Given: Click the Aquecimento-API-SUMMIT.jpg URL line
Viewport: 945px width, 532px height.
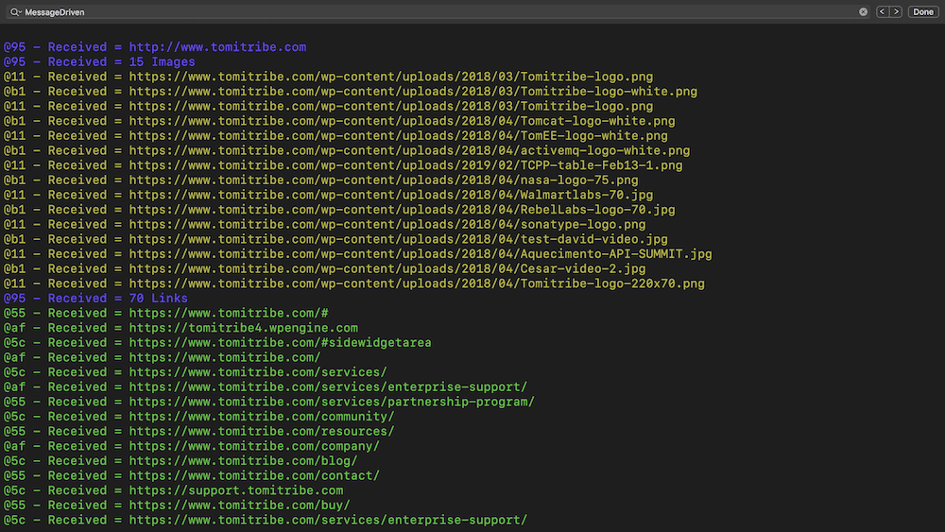Looking at the screenshot, I should pyautogui.click(x=358, y=254).
